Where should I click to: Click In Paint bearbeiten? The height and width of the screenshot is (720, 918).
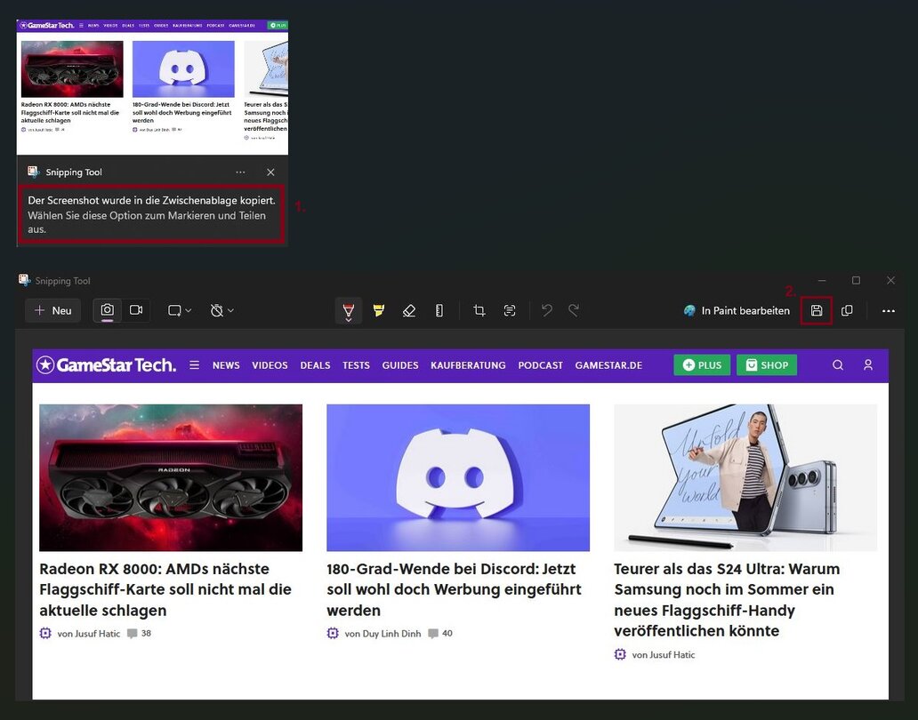pyautogui.click(x=737, y=310)
